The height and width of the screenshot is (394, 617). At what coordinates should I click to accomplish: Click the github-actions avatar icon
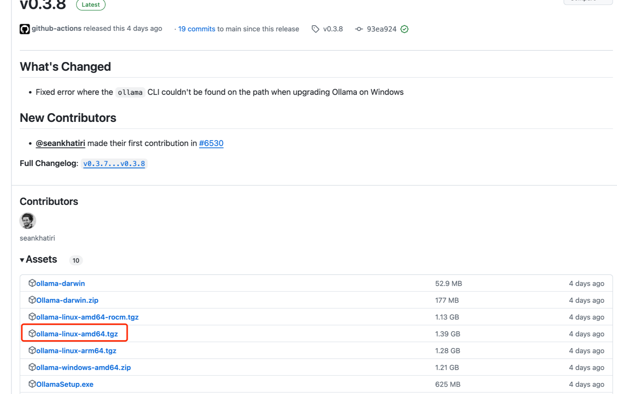[x=25, y=29]
